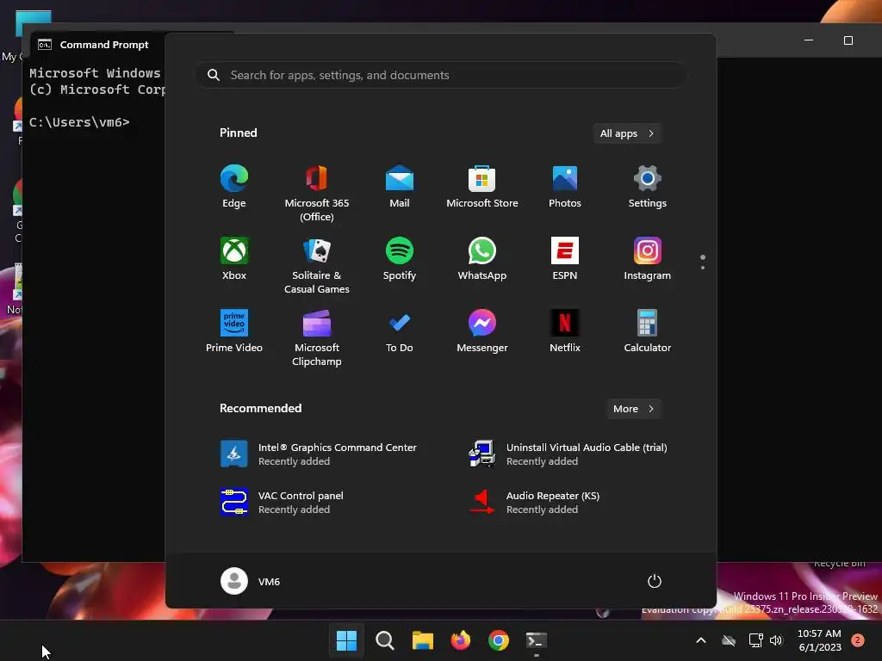Click the Start menu search field
Image resolution: width=882 pixels, height=661 pixels.
pyautogui.click(x=441, y=75)
